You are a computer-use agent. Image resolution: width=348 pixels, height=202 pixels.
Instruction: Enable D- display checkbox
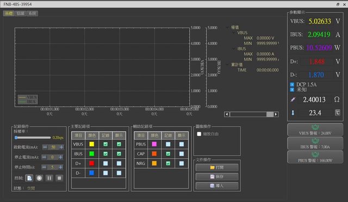pos(119,173)
